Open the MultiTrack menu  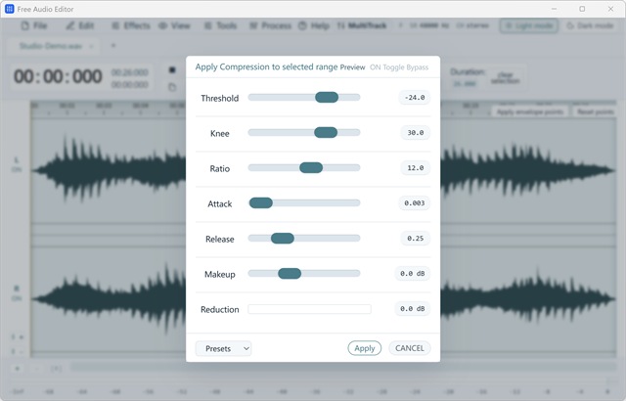coord(362,26)
